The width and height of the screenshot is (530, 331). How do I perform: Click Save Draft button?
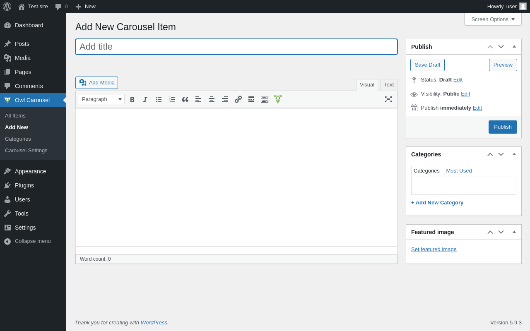(x=427, y=65)
